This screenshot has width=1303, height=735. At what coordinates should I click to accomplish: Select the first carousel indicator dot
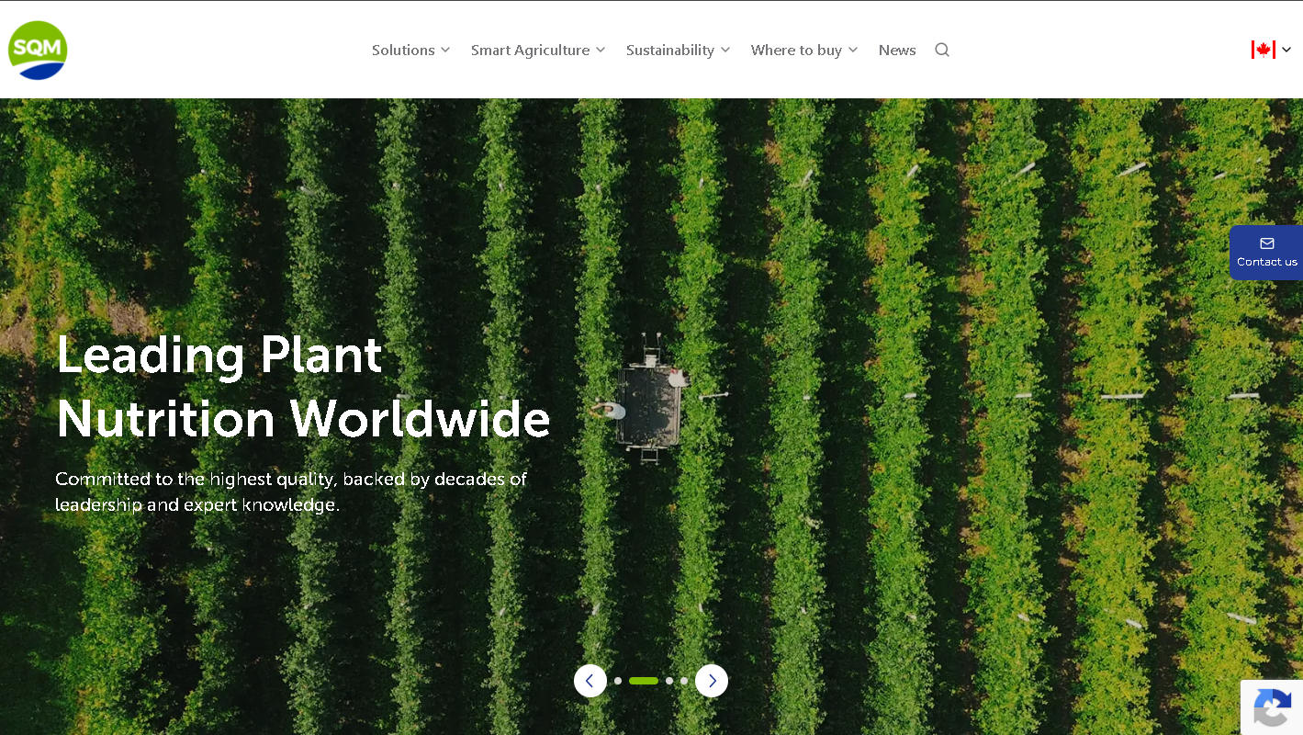(x=618, y=681)
